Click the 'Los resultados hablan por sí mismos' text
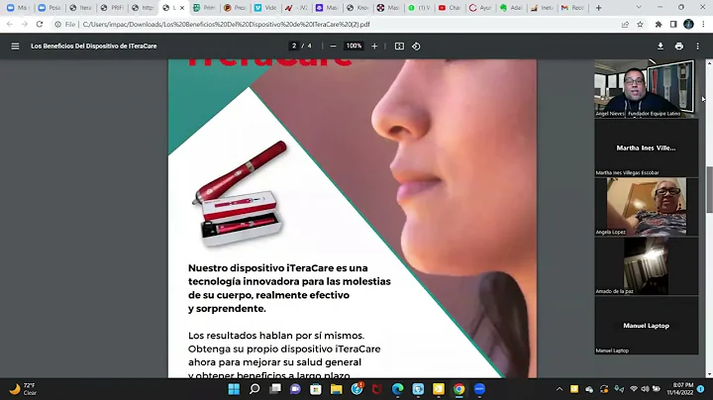Image resolution: width=713 pixels, height=400 pixels. click(276, 336)
